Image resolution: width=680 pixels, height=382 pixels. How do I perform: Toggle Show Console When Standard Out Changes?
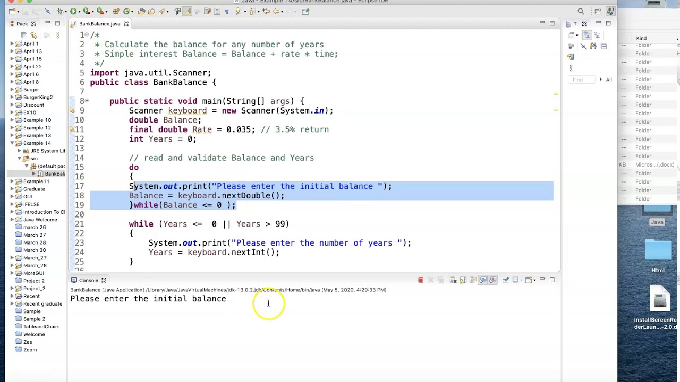point(483,280)
